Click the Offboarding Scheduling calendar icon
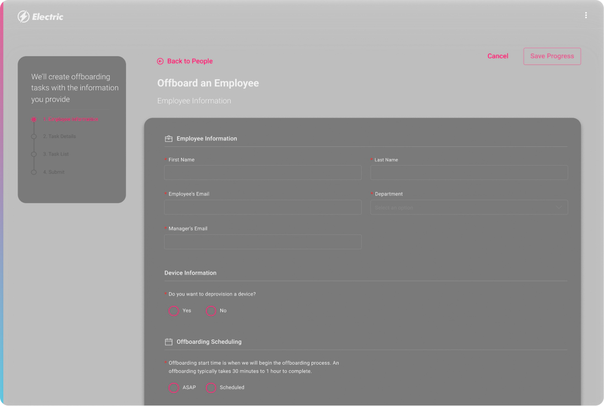The width and height of the screenshot is (604, 406). 168,342
